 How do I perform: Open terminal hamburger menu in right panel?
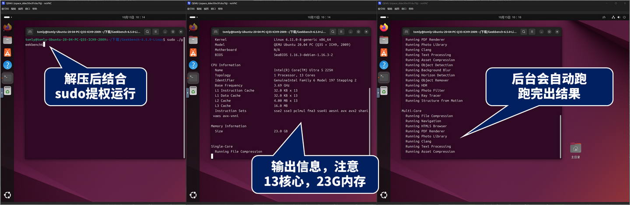[532, 32]
